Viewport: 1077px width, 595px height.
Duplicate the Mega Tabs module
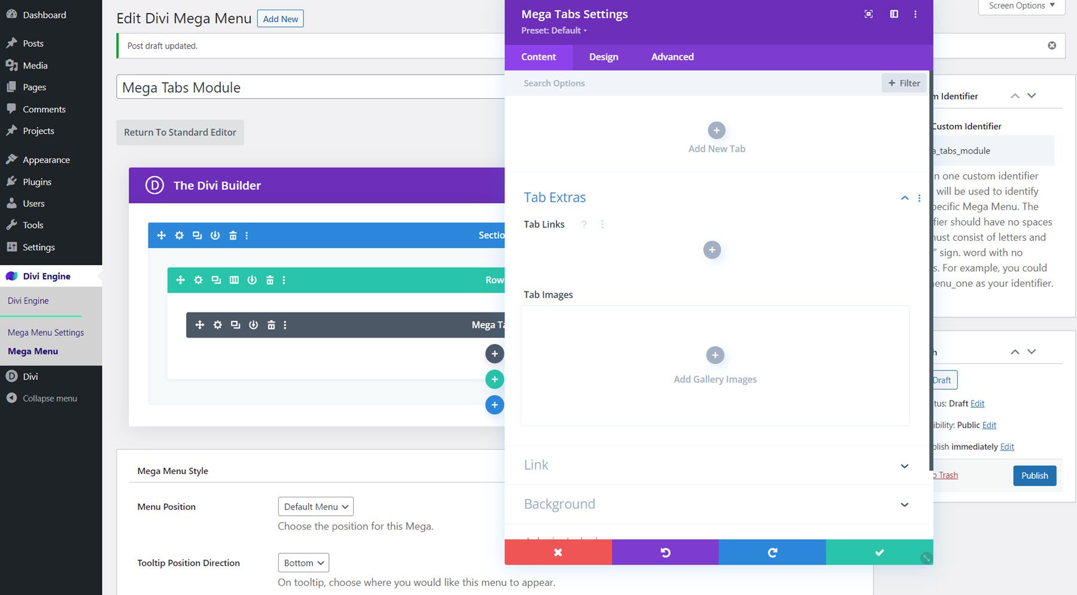pyautogui.click(x=236, y=324)
